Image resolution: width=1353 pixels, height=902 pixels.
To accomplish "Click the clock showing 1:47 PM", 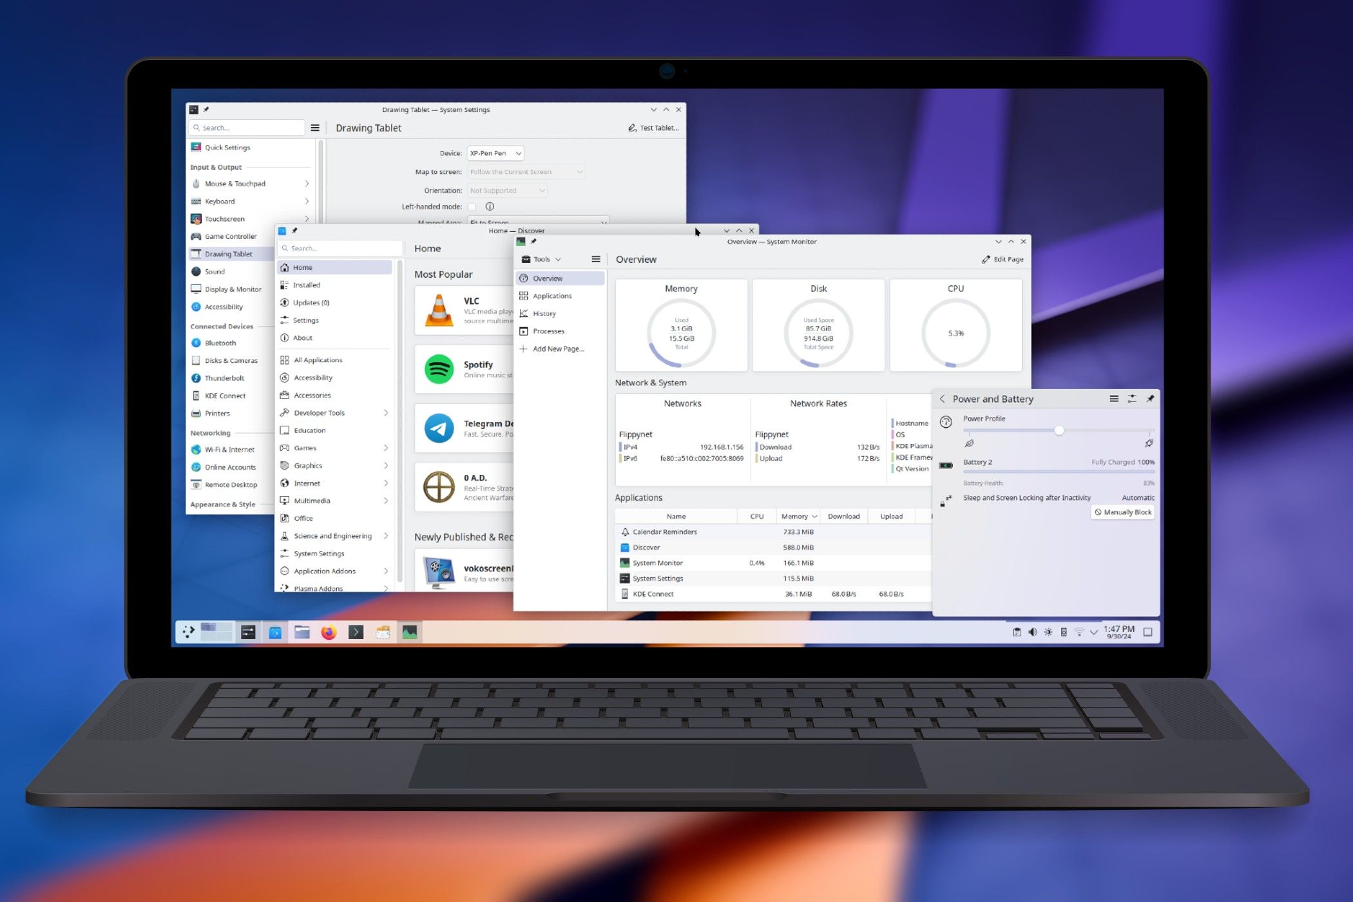I will point(1119,632).
